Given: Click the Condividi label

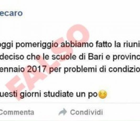Looking at the screenshot, I should point(87,112).
